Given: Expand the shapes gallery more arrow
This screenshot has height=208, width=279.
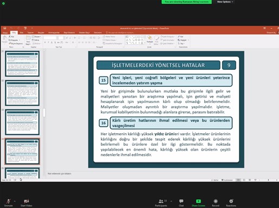Looking at the screenshot, I should click(x=145, y=43).
